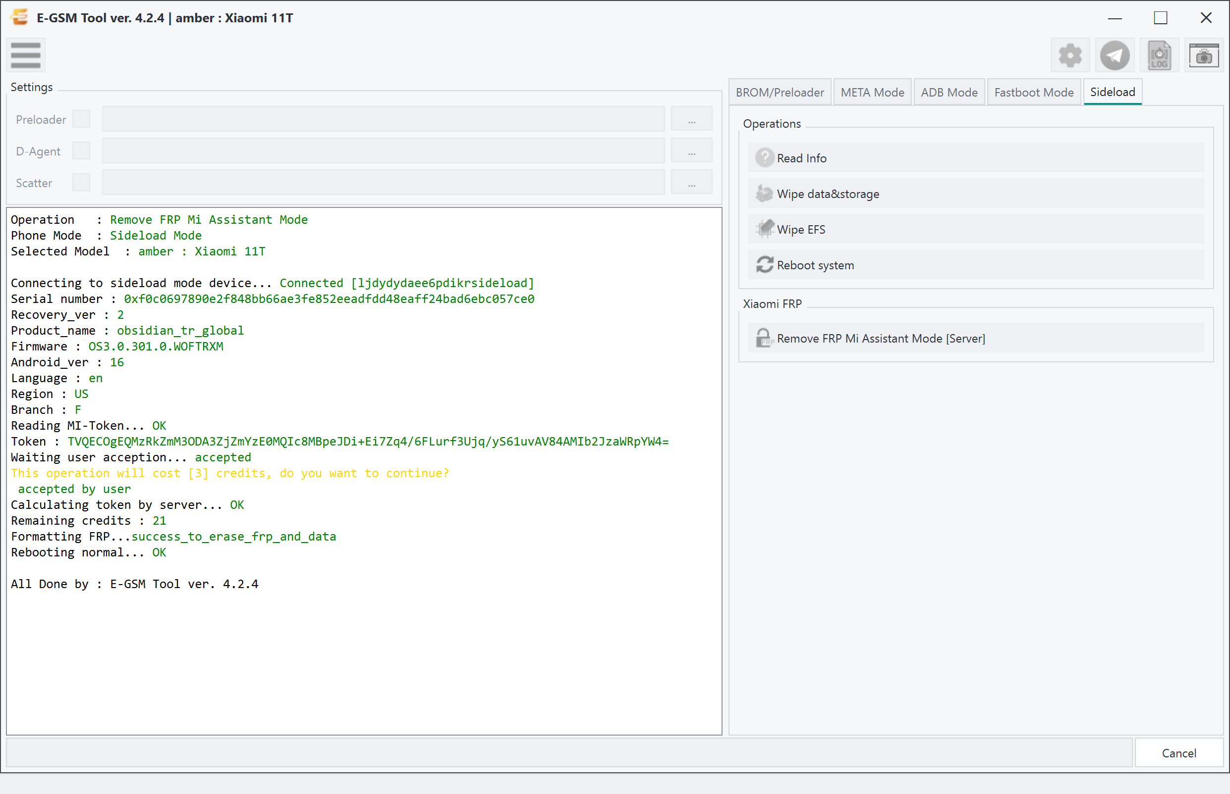
Task: Click the Read Info question-mark icon
Action: click(x=765, y=158)
